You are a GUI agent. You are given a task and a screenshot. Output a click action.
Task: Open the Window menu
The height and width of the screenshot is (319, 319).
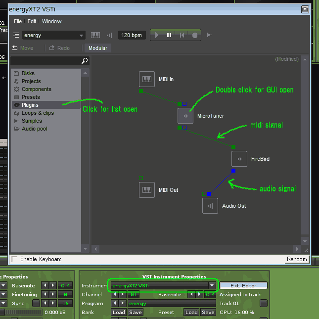[x=51, y=21]
